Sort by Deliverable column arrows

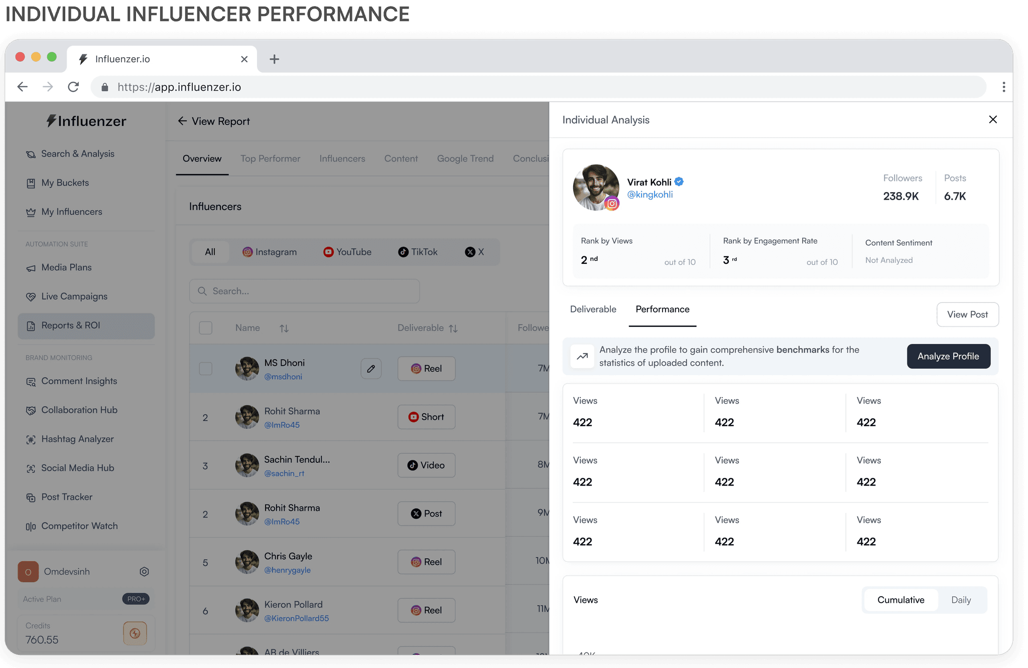453,328
